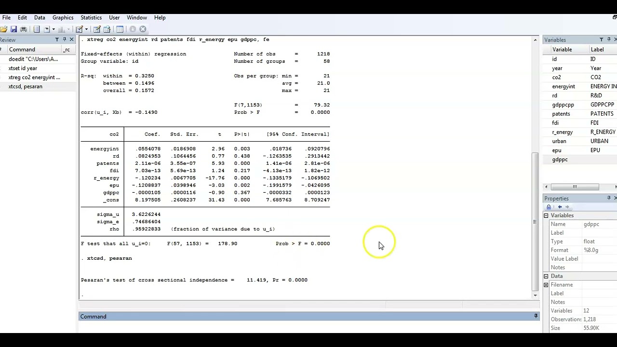Open the Edit menu
The height and width of the screenshot is (347, 617).
click(22, 17)
